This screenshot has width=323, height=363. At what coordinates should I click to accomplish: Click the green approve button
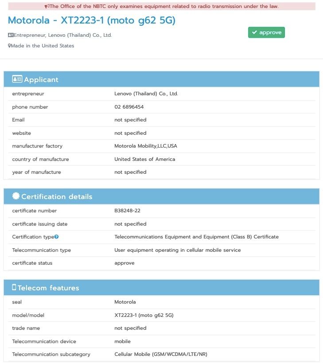[x=266, y=32]
